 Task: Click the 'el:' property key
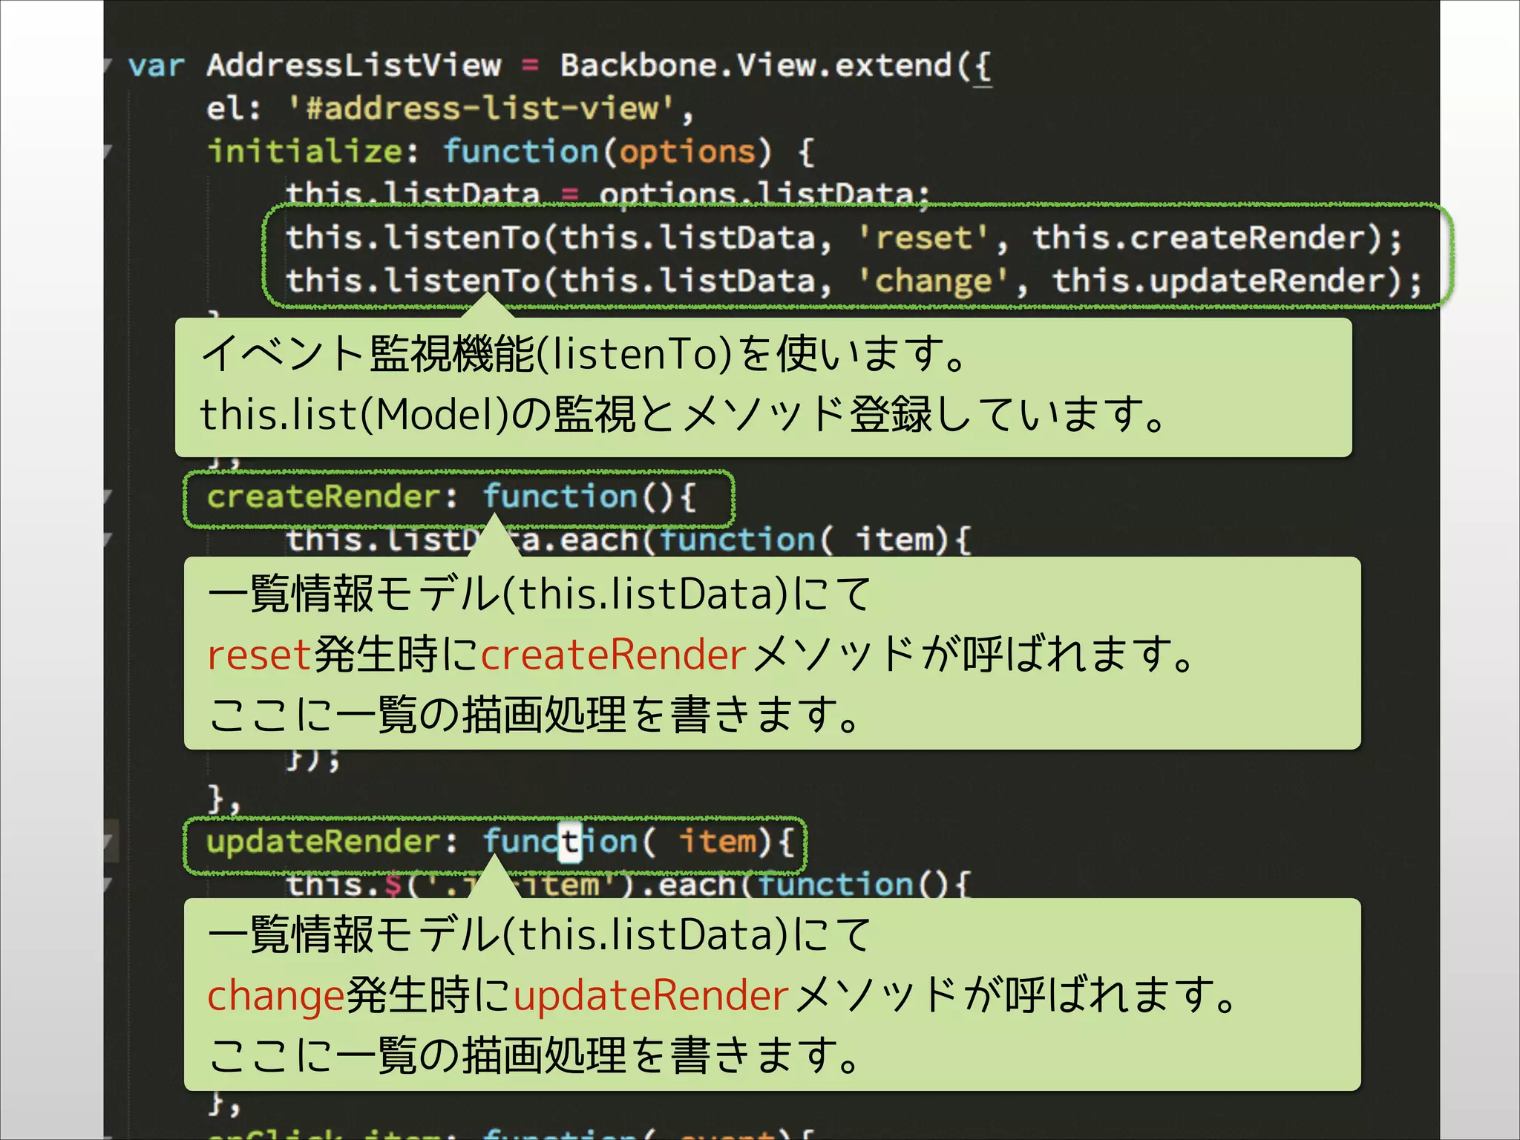(234, 108)
